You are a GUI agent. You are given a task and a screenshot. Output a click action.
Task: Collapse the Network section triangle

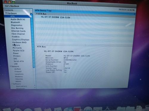coord(10,66)
